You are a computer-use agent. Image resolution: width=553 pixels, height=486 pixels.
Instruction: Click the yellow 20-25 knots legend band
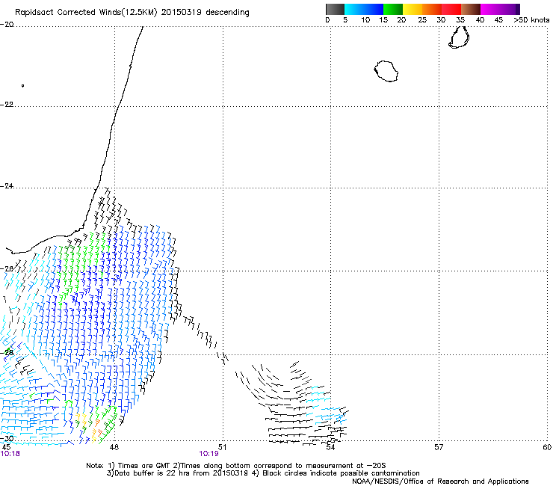(413, 9)
